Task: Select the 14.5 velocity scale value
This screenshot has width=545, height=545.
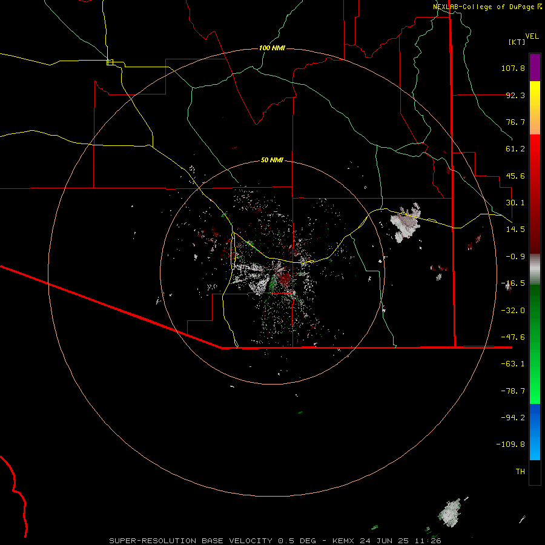Action: (515, 230)
